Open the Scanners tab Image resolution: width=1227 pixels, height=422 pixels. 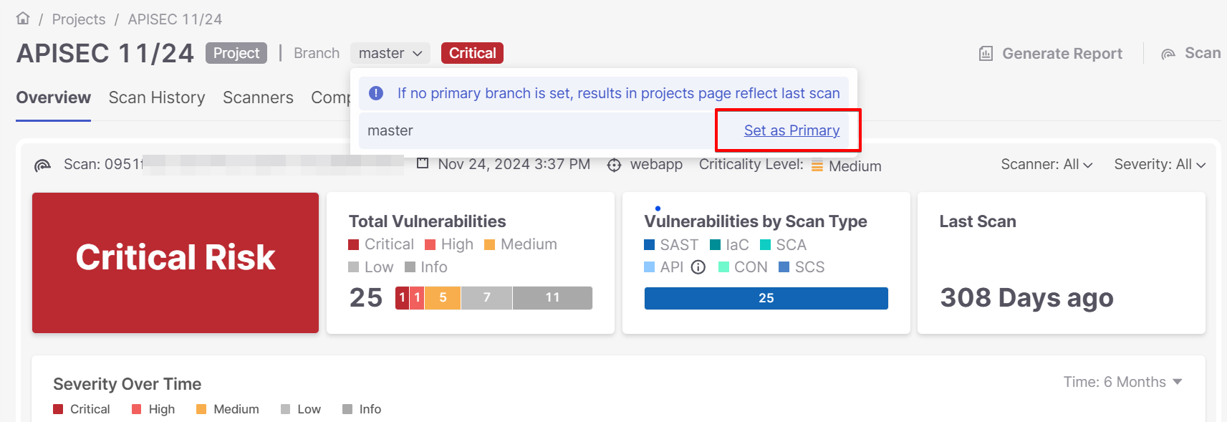(258, 97)
